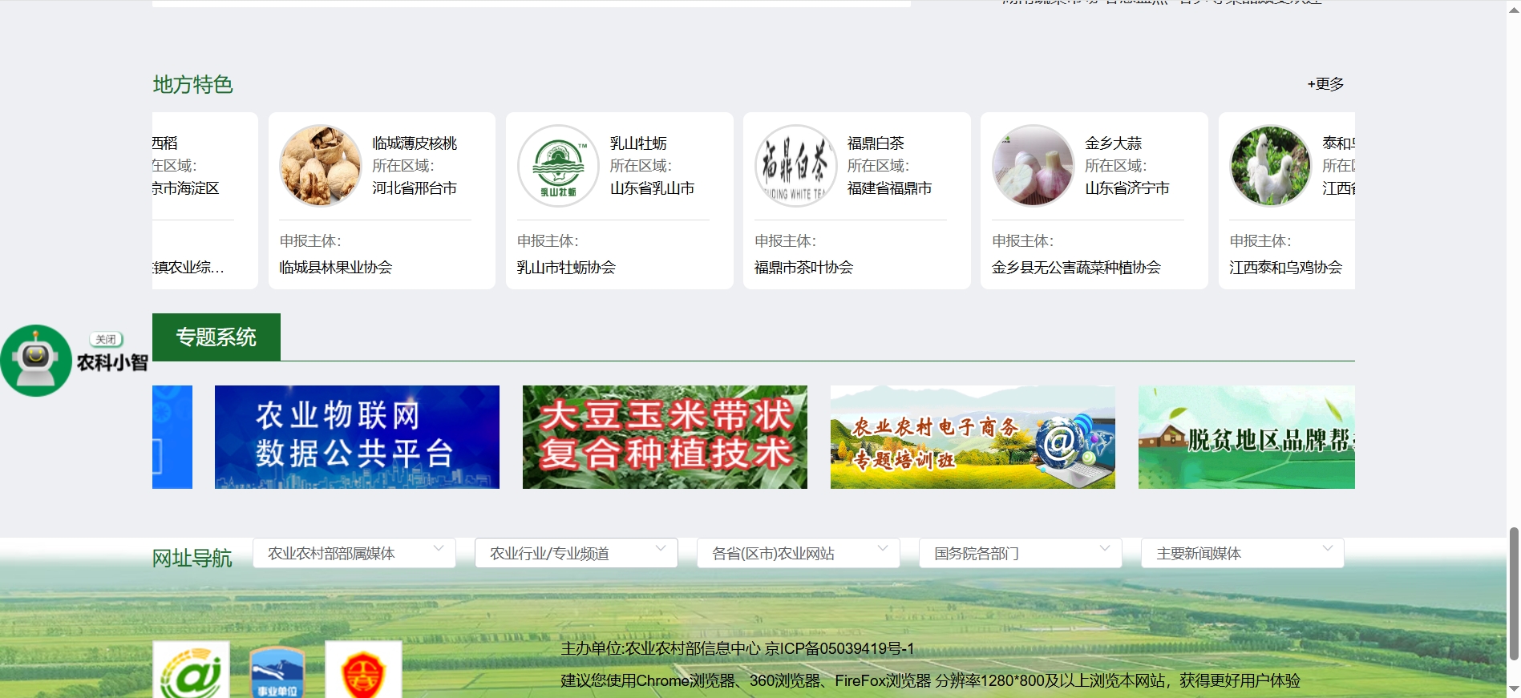Open the 大豆玉米带状复合种植技术 banner
Image resolution: width=1521 pixels, height=698 pixels.
pos(665,437)
